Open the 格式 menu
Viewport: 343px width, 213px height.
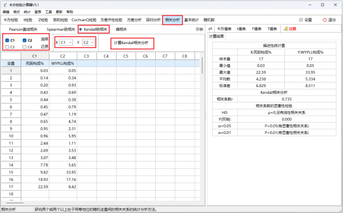[17, 12]
